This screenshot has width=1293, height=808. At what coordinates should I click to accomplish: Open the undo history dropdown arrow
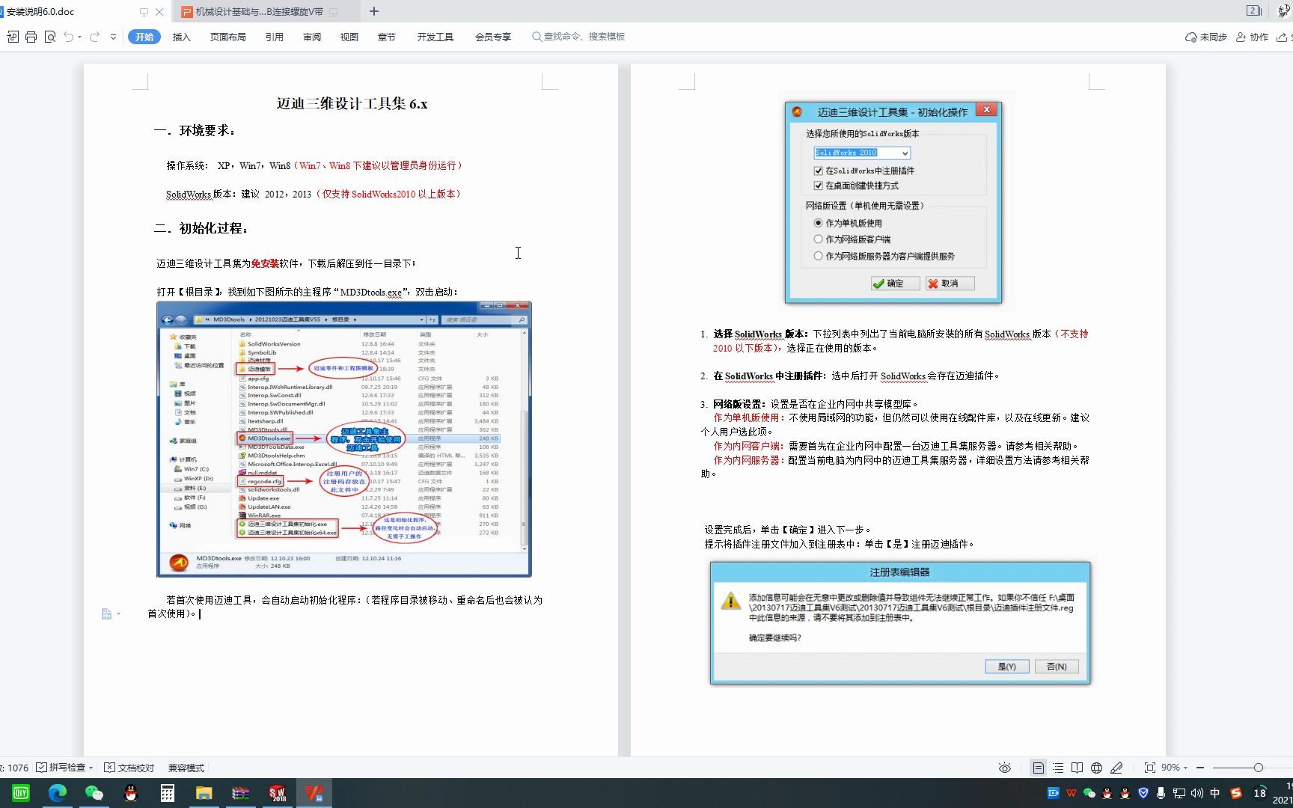(x=79, y=37)
